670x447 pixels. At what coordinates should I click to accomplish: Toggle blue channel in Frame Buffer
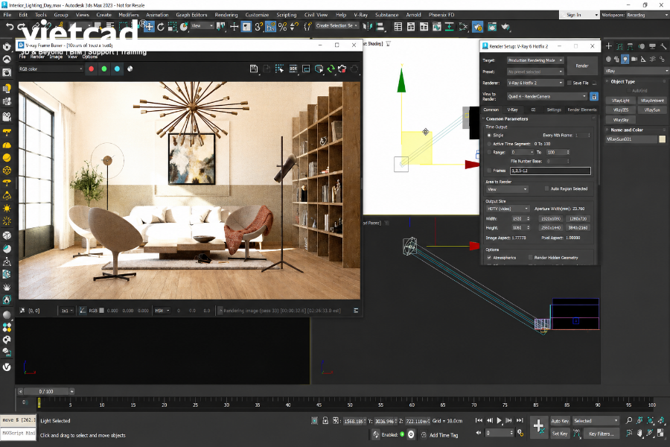tap(117, 69)
